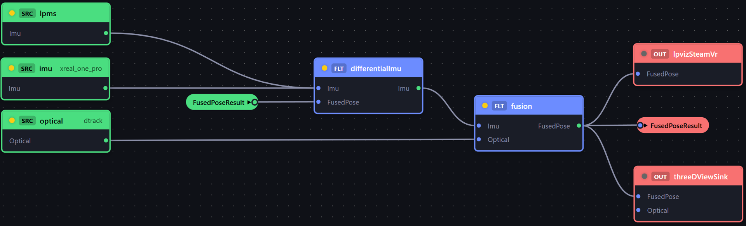Click the input connector of red FusedPoseResult pill
Image resolution: width=746 pixels, height=226 pixels.
pyautogui.click(x=640, y=125)
